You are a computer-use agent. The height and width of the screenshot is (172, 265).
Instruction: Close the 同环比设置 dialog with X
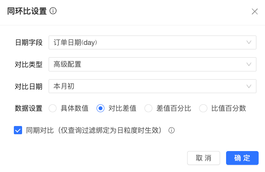click(x=255, y=12)
